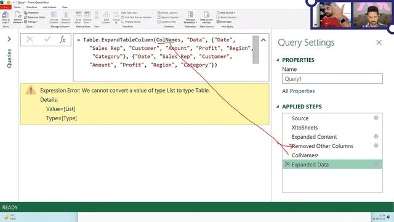Select the Removed Other Columns step
394x222 pixels.
(x=332, y=146)
